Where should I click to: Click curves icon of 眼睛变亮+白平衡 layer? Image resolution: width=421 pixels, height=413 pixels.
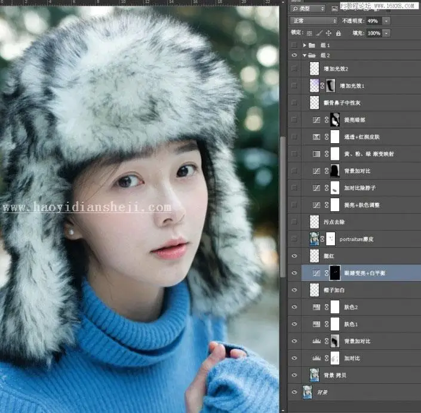316,273
